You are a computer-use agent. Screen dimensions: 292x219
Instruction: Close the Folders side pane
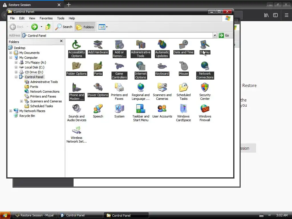pos(61,41)
